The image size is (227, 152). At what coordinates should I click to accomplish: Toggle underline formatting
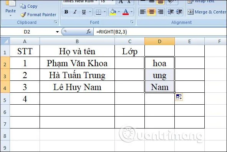(x=84, y=12)
